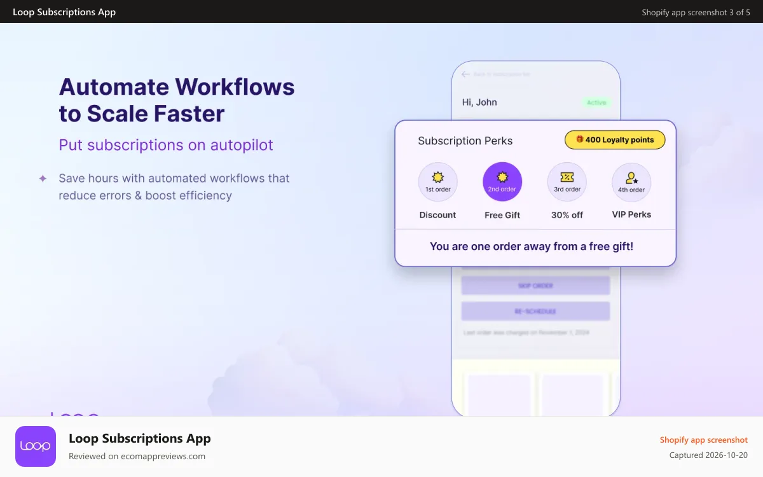Click the 'Free Gift' label
This screenshot has width=763, height=477.
[502, 215]
